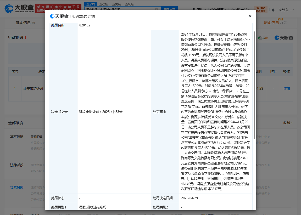Screen dimensions: 301x215
Task: Select the 020102 penalty name value
Action: tap(85, 25)
